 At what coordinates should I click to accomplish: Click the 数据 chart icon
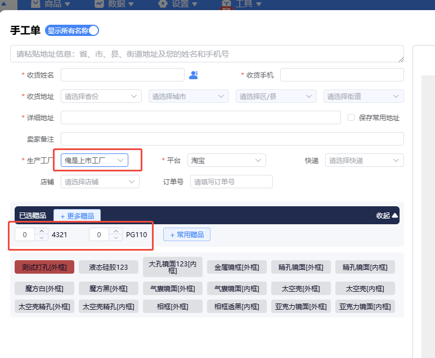pyautogui.click(x=99, y=3)
